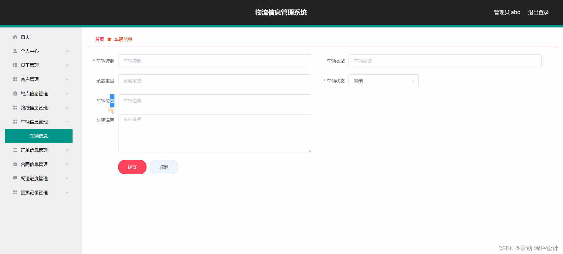
Task: Click the text area resize handle corner
Action: click(x=309, y=151)
